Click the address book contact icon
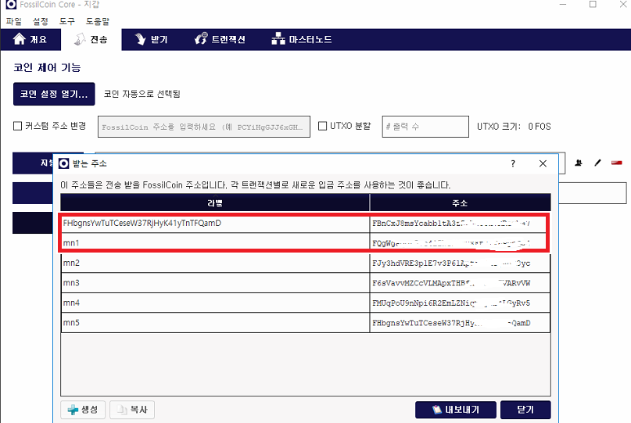 coord(579,163)
